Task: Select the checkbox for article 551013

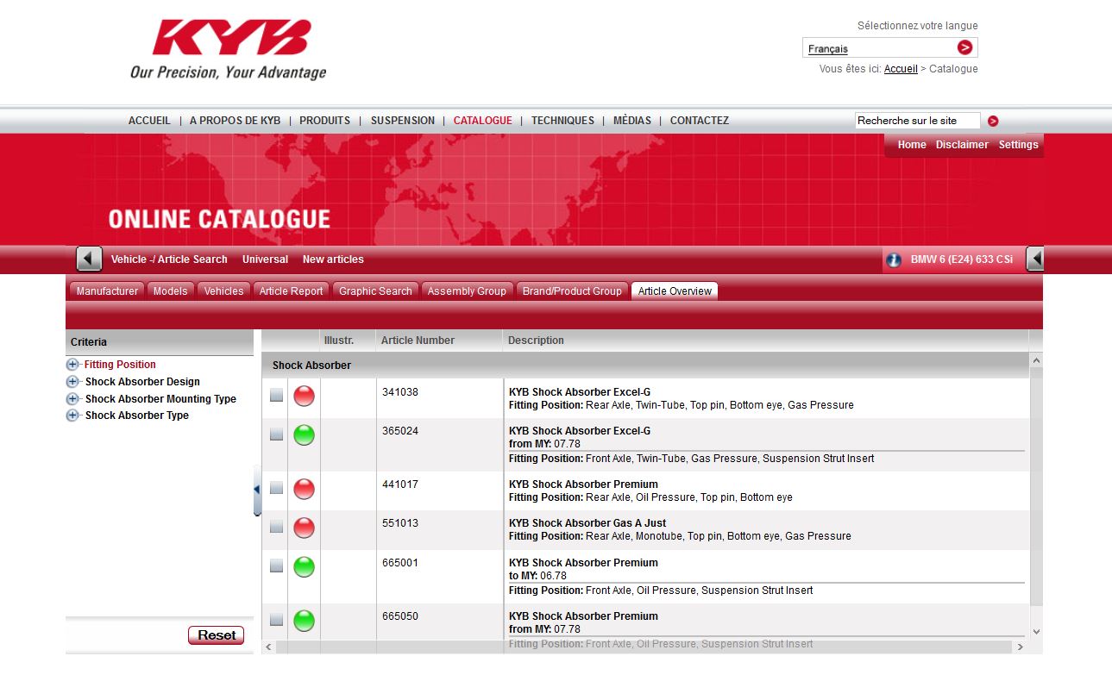Action: click(276, 527)
